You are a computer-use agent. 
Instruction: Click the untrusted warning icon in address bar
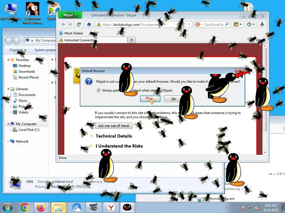99,24
